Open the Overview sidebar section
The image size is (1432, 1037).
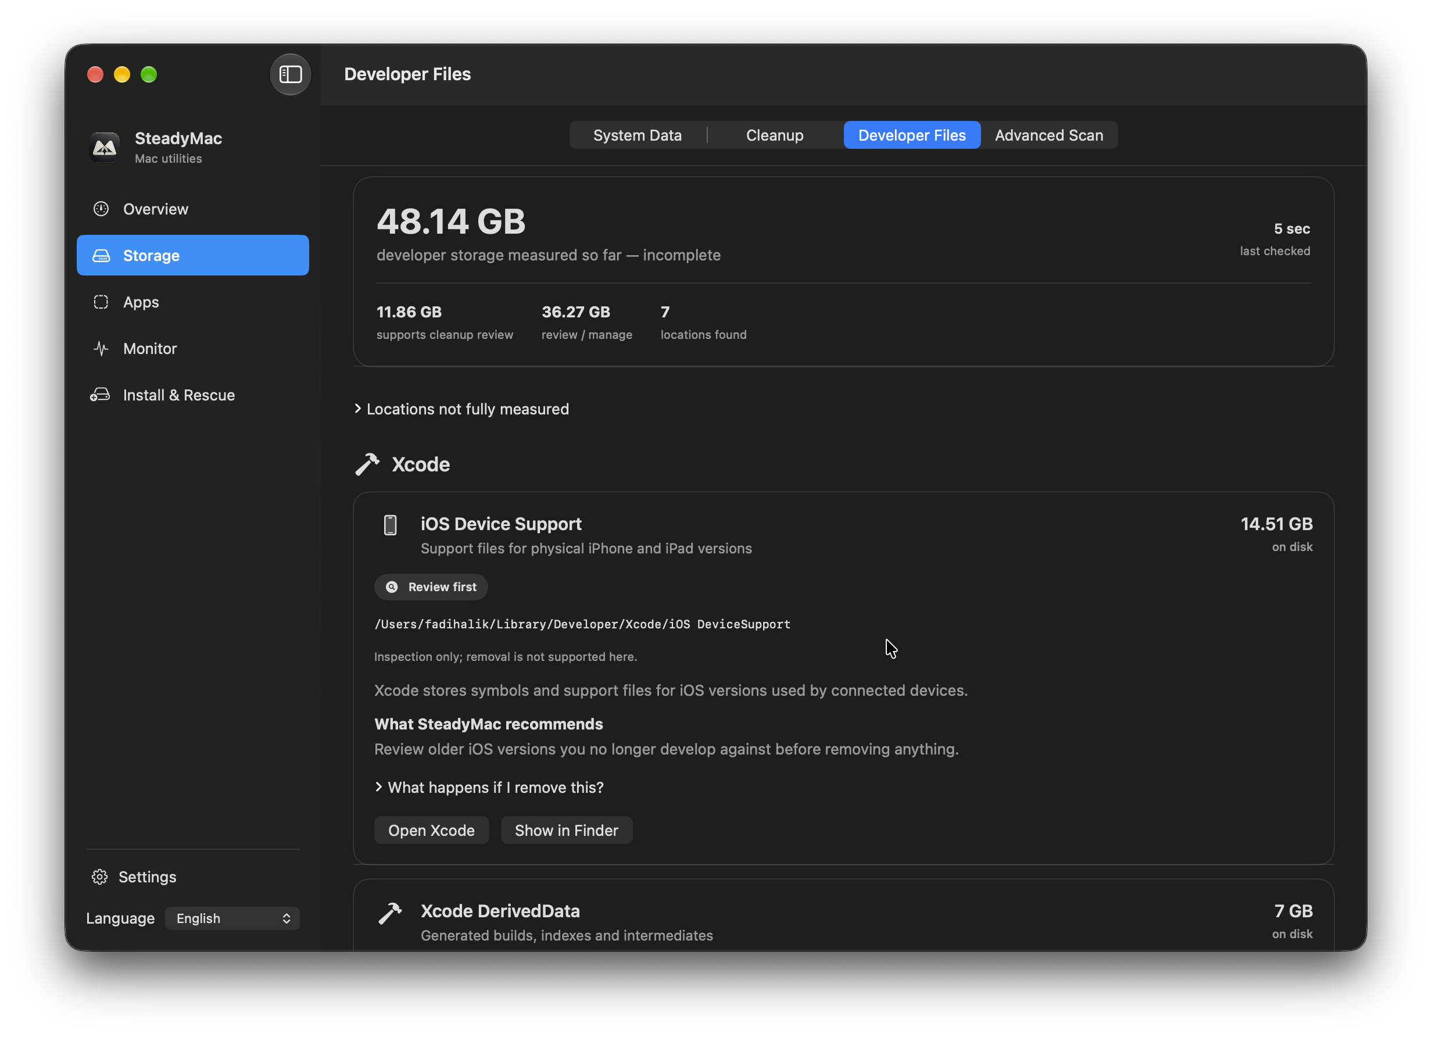coord(192,209)
